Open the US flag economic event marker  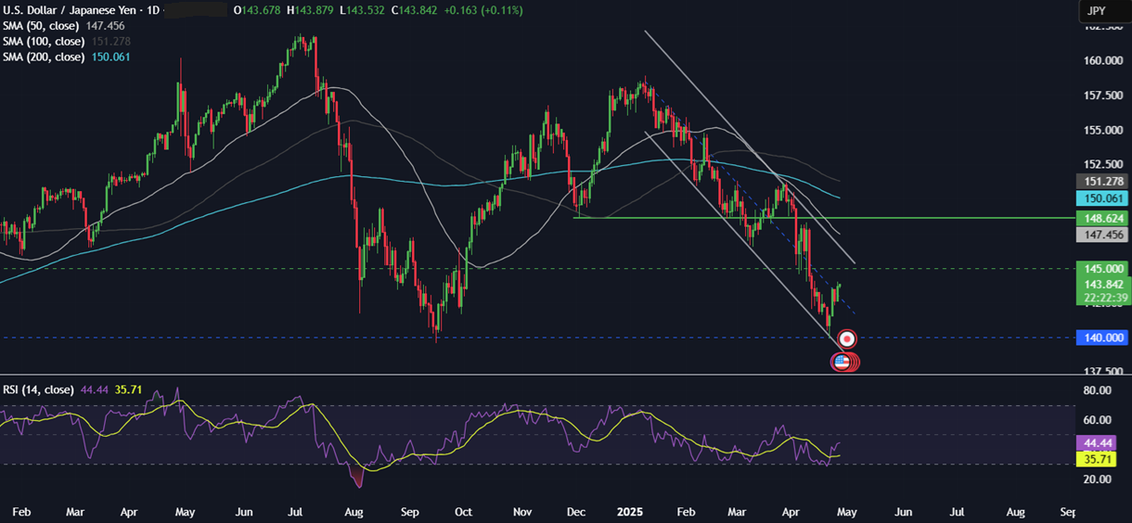pos(843,363)
